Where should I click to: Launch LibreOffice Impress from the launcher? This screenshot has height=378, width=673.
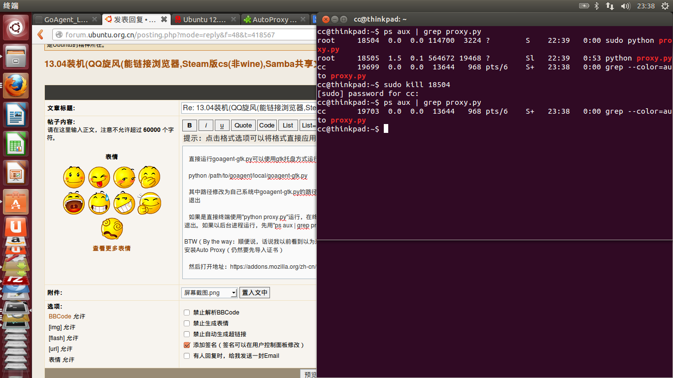16,173
